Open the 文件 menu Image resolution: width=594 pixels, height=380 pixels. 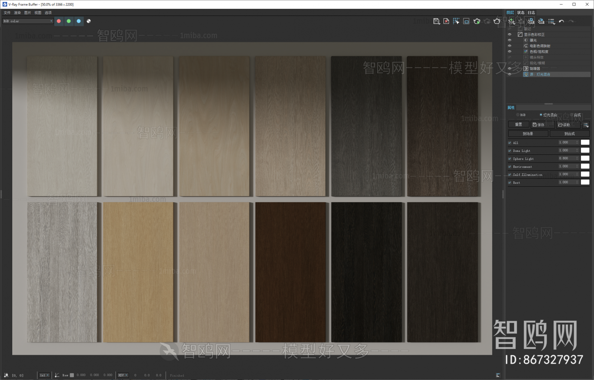7,13
